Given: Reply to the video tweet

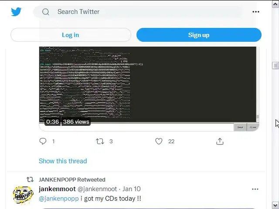Looking at the screenshot, I should click(x=43, y=141).
